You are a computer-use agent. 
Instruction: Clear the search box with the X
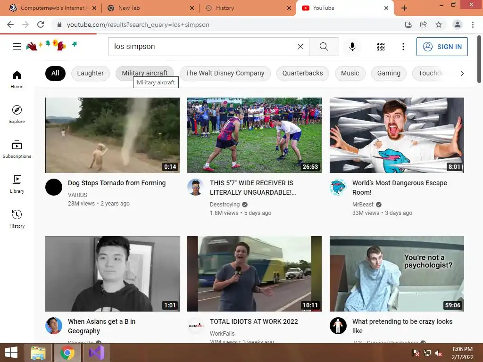tap(300, 47)
